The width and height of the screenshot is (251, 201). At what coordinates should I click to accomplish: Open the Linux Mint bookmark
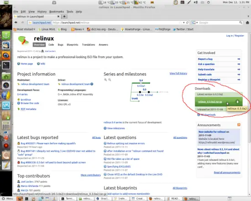click(47, 29)
